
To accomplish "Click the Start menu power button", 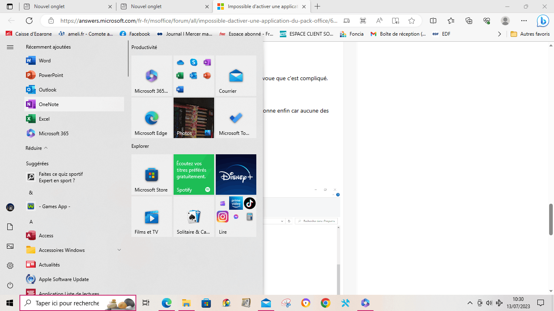I will click(10, 285).
